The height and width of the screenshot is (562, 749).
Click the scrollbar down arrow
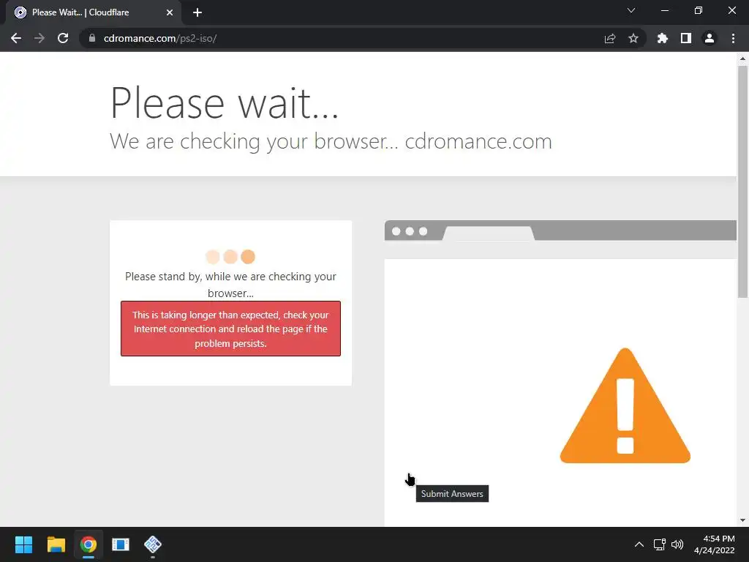742,520
